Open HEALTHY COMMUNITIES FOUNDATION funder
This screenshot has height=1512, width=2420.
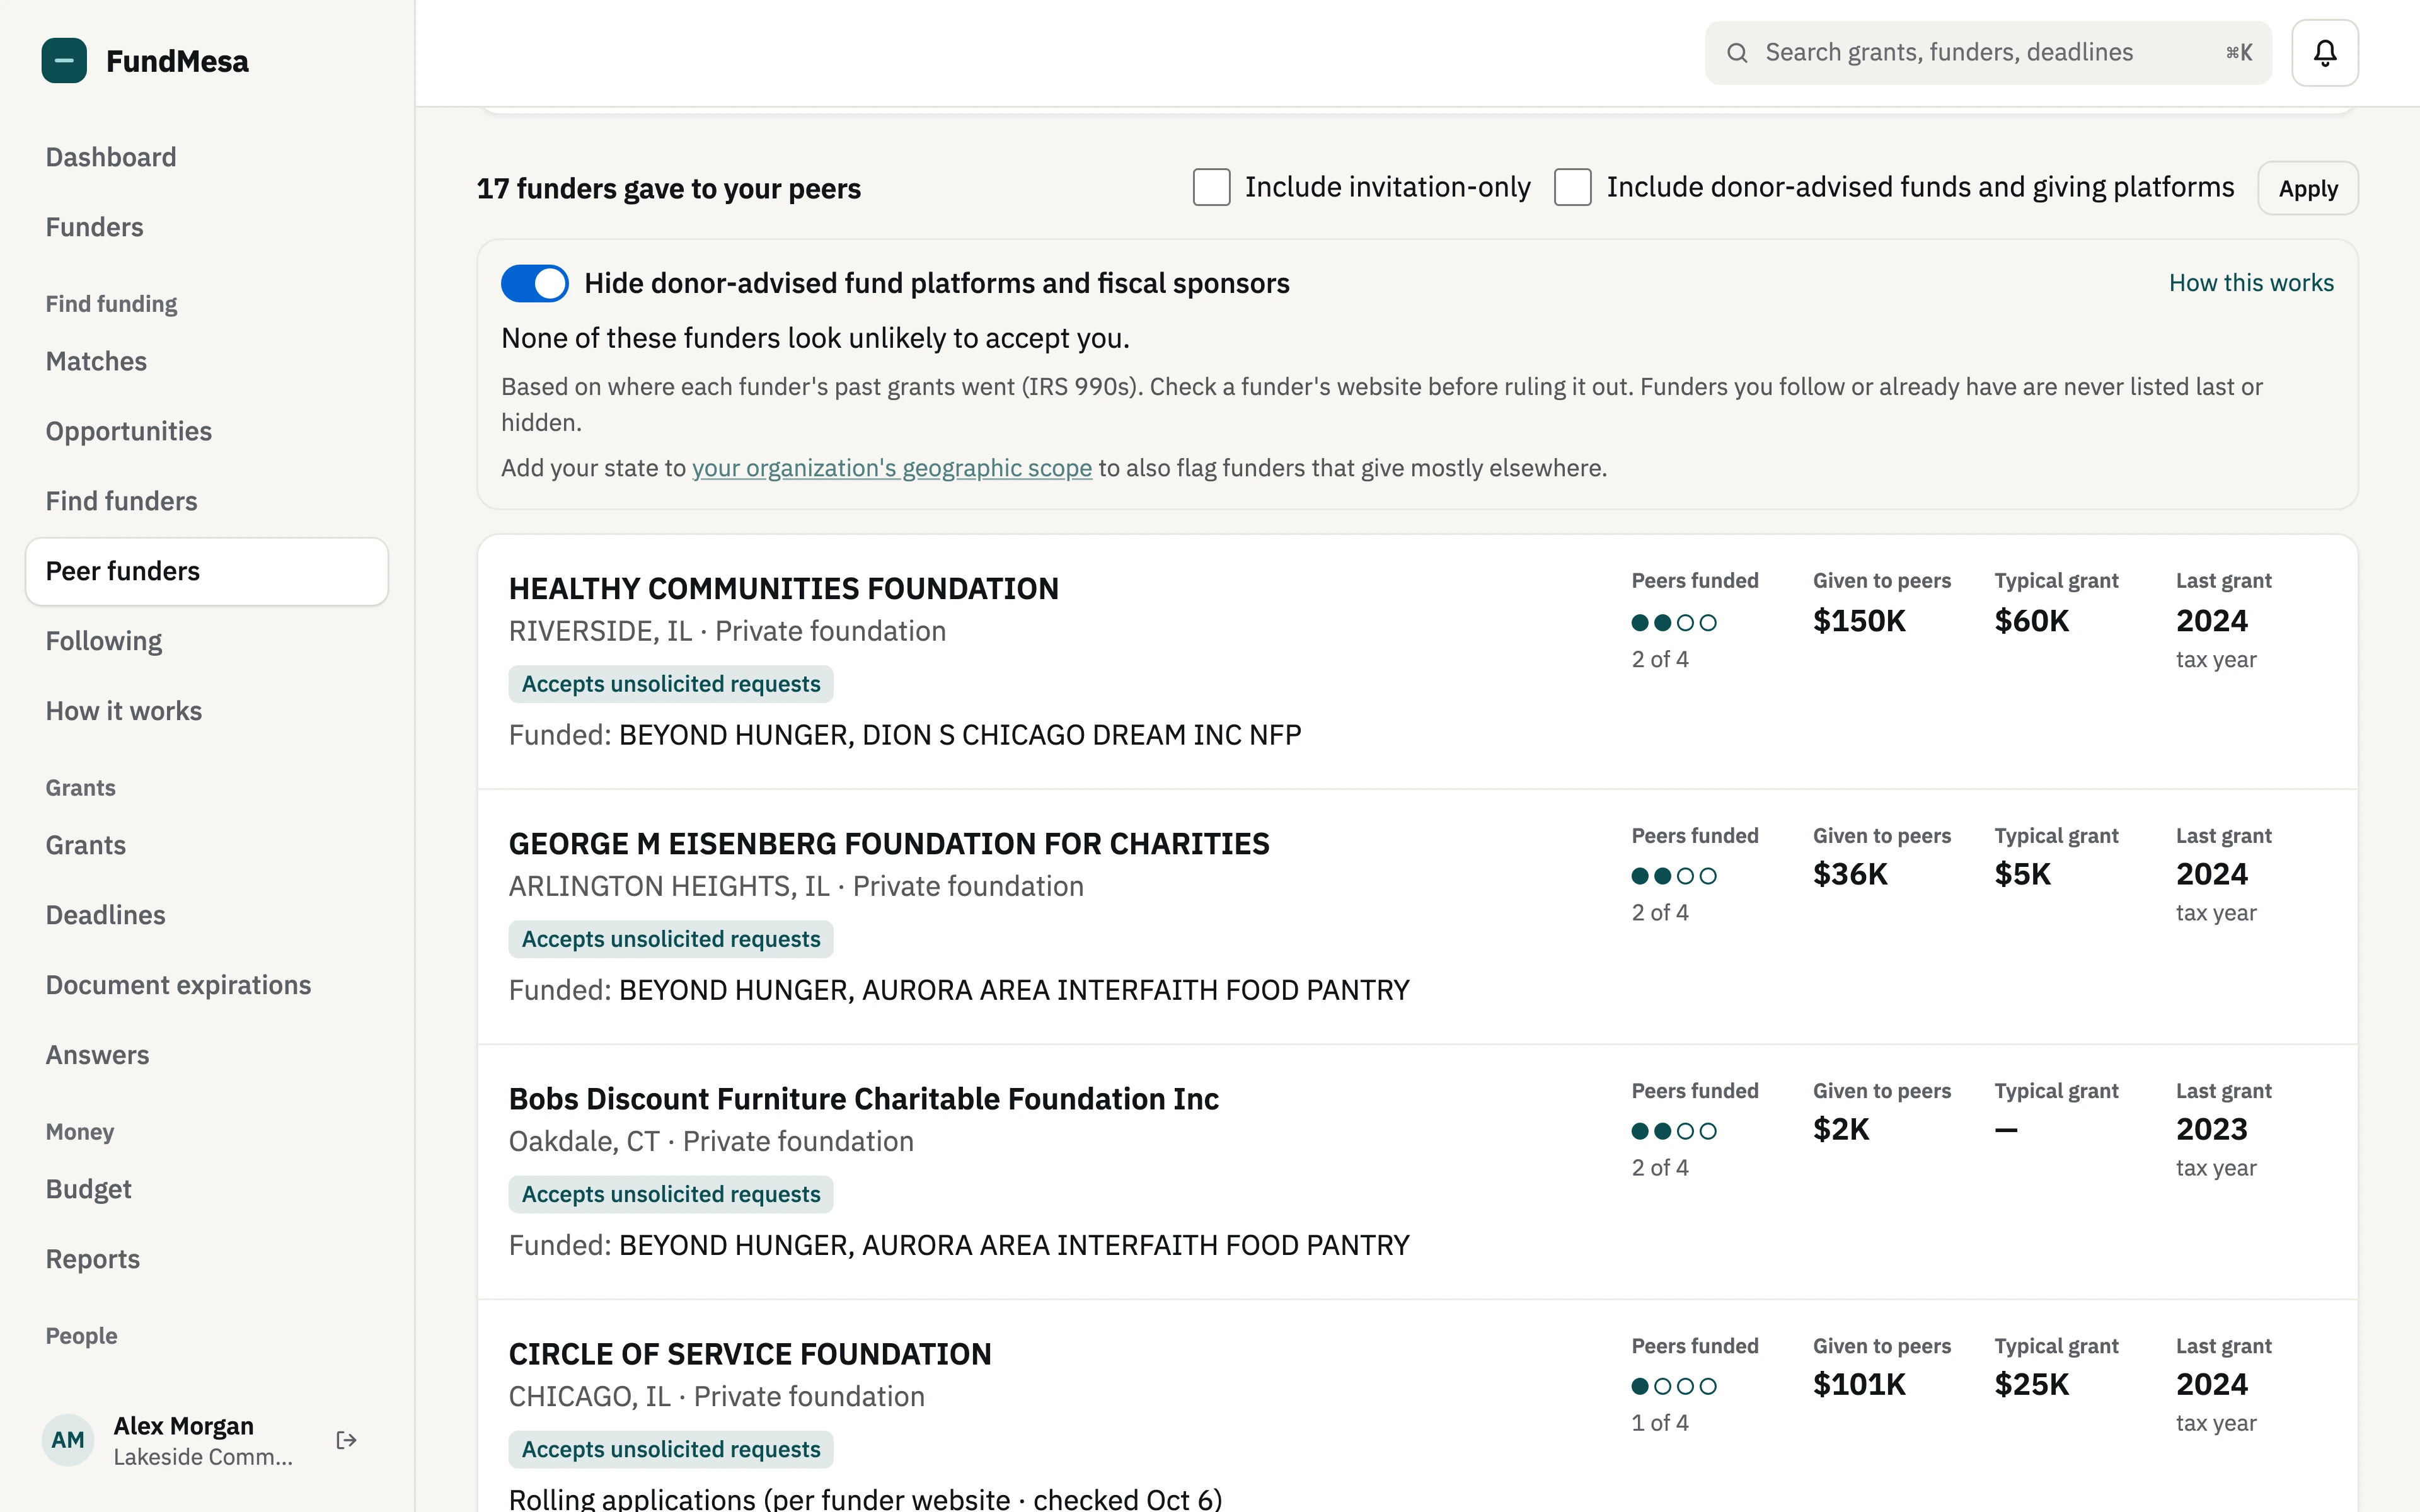(x=783, y=589)
